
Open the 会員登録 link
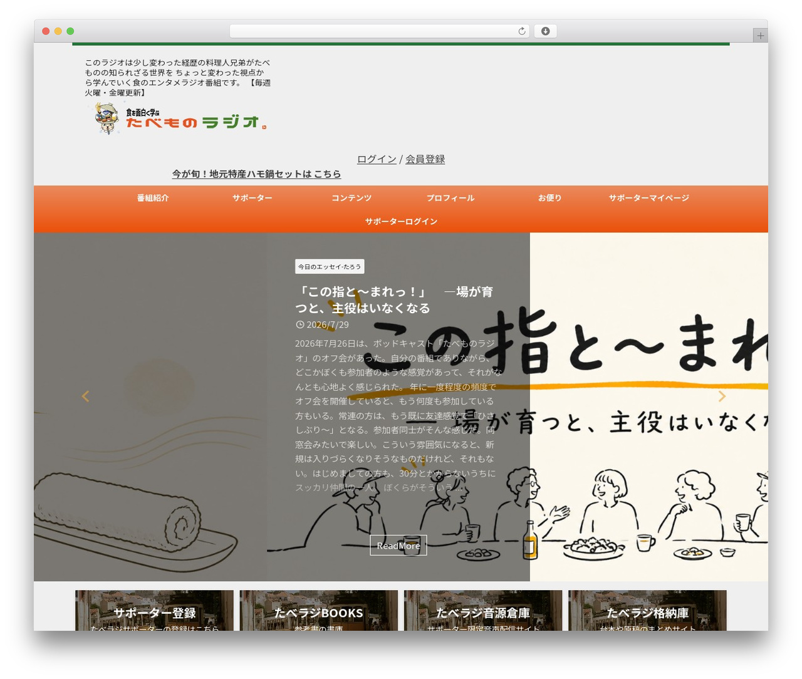(425, 159)
